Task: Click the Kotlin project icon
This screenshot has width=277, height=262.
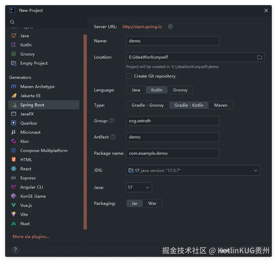Action: click(x=14, y=45)
